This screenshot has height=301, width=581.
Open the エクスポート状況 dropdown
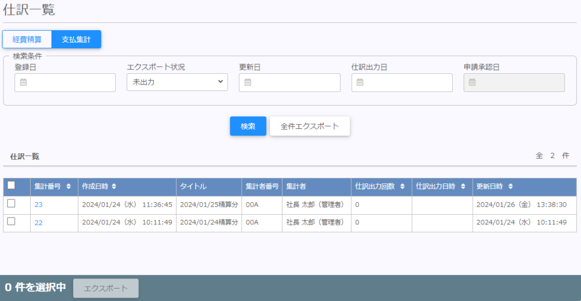177,82
